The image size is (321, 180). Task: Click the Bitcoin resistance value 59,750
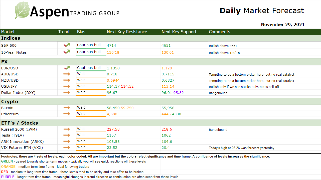[127, 108]
